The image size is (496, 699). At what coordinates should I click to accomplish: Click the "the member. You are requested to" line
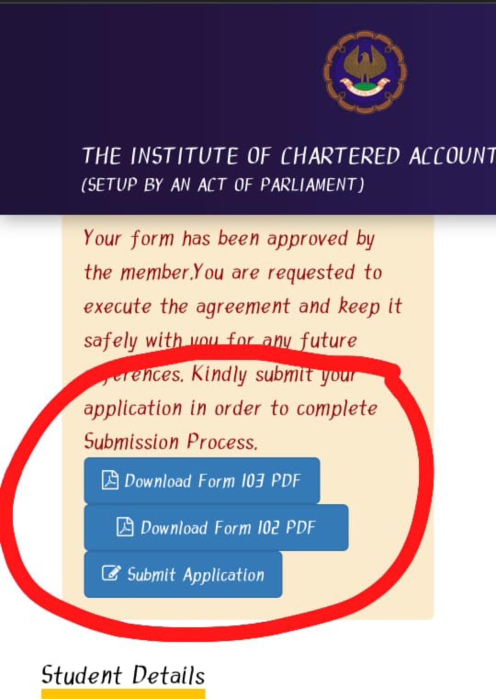click(x=233, y=273)
